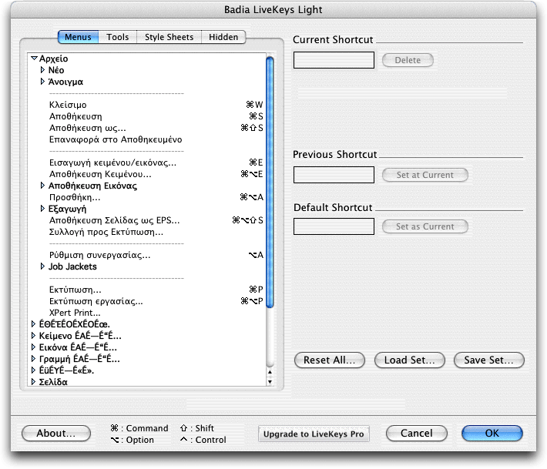
Task: Select Αποθήκευση Κειμένου... item
Action: 146,174
